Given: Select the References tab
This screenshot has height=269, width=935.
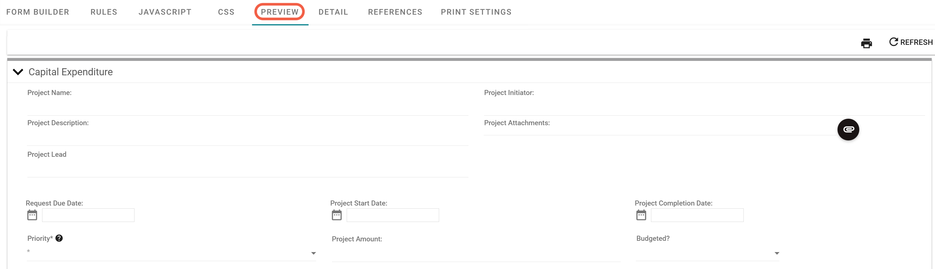Looking at the screenshot, I should click(x=395, y=12).
